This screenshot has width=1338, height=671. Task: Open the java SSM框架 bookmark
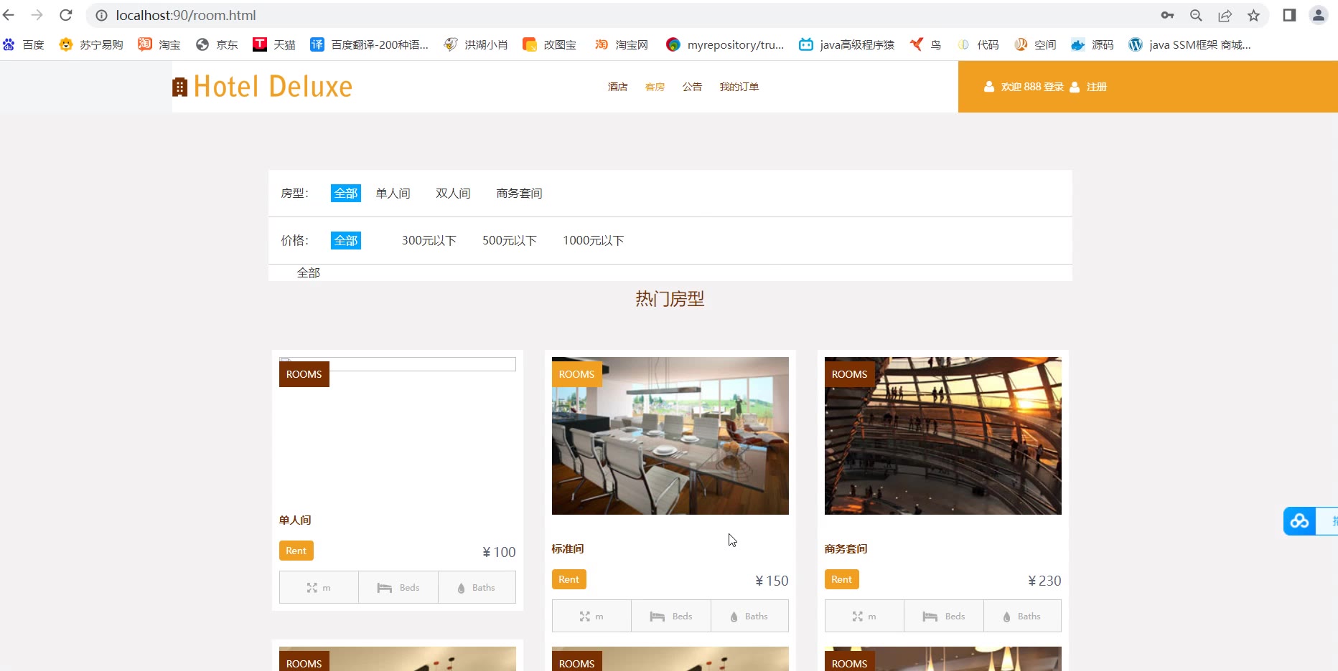1189,44
